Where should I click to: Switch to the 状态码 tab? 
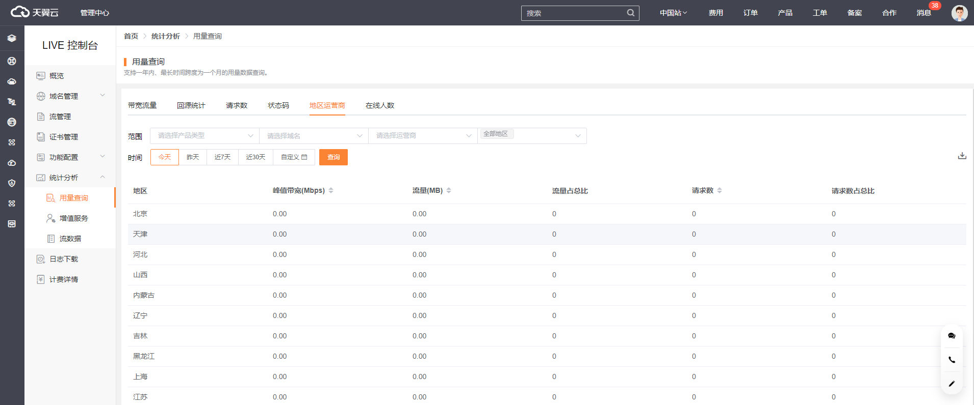[278, 105]
